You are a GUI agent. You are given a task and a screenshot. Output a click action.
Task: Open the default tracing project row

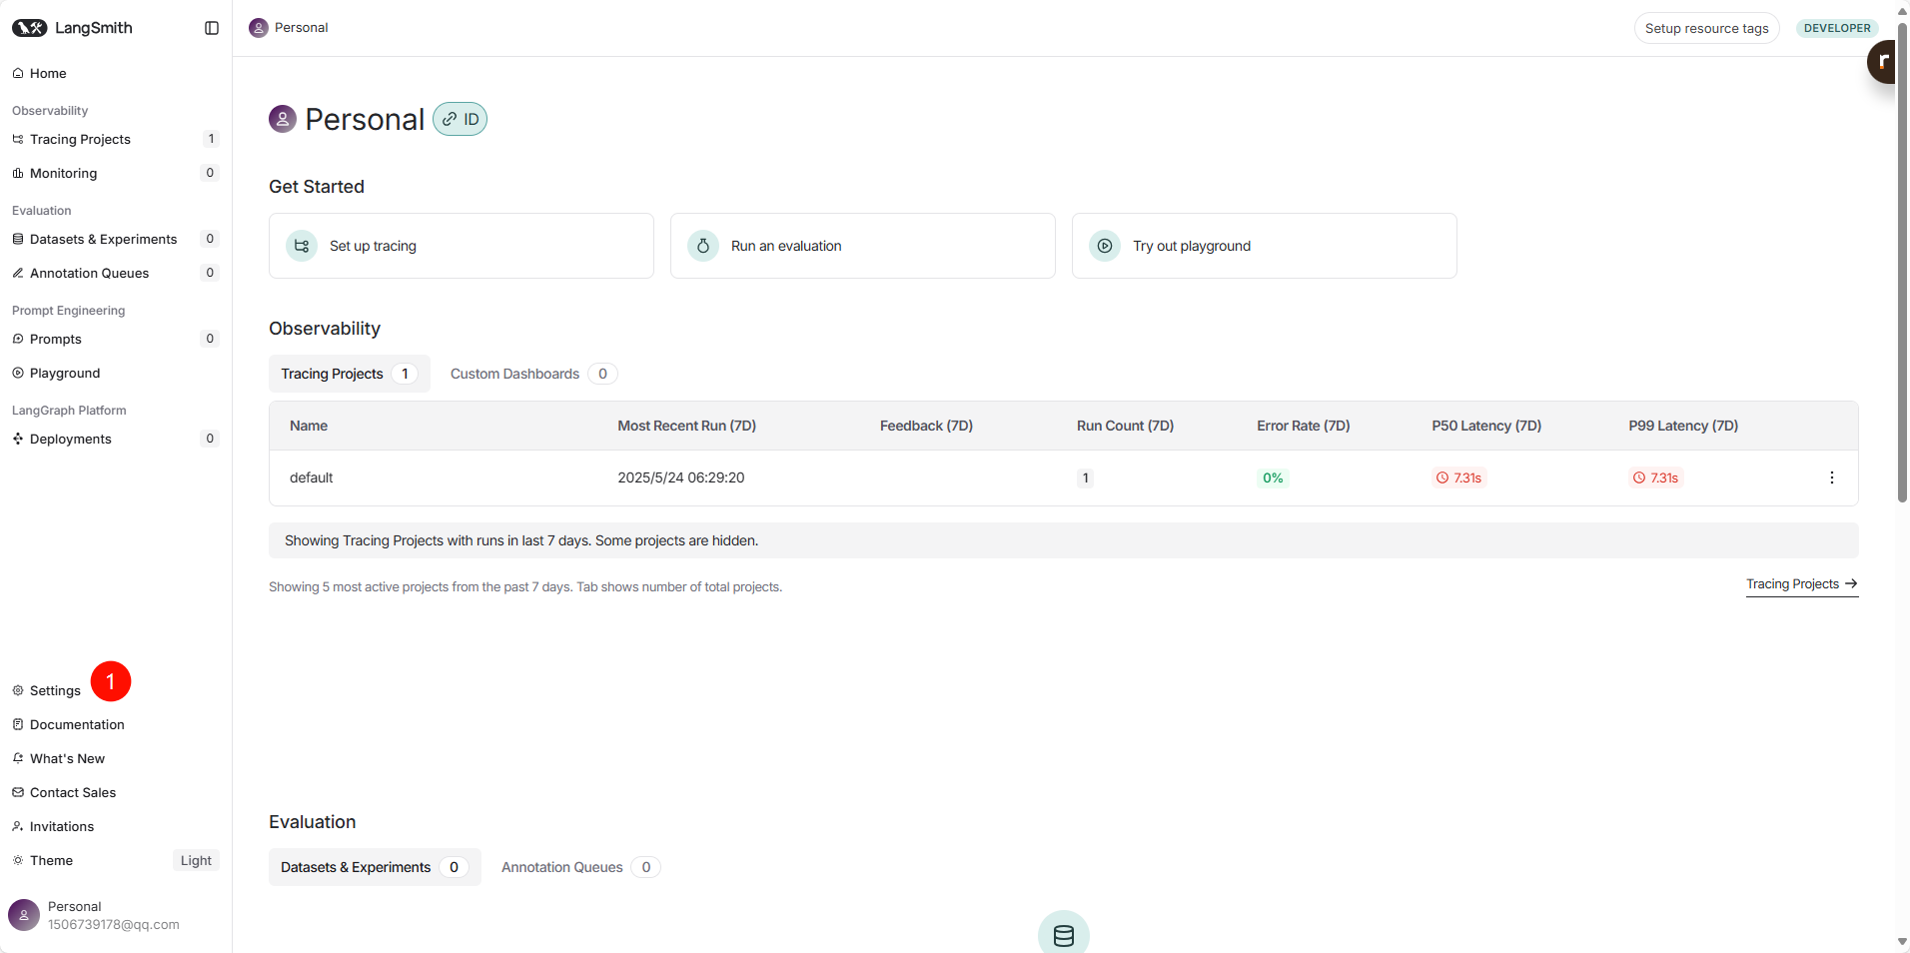(x=312, y=477)
